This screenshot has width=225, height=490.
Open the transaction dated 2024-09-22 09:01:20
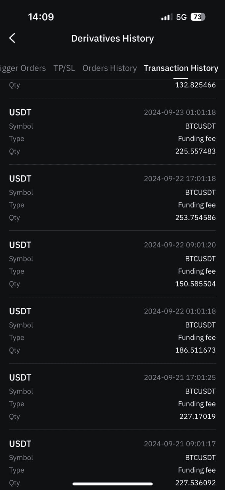pyautogui.click(x=112, y=264)
